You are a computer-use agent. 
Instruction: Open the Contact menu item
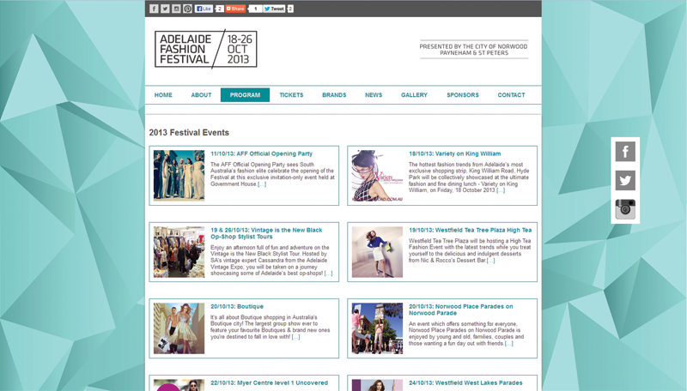click(x=511, y=95)
